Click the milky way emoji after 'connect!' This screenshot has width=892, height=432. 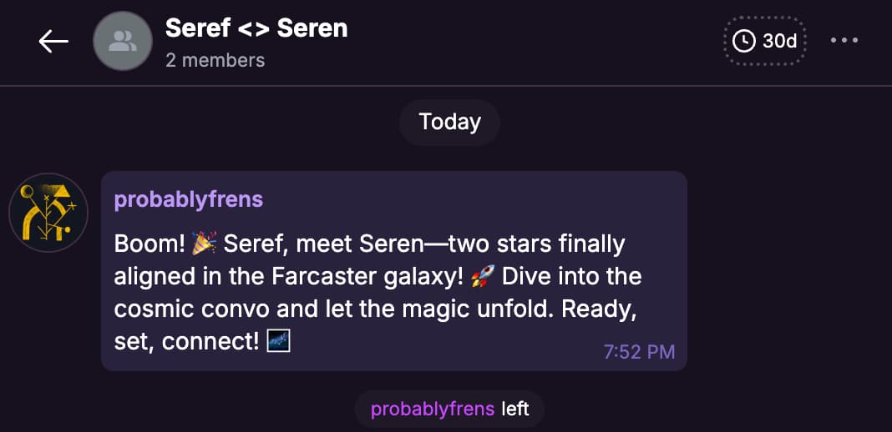[277, 340]
